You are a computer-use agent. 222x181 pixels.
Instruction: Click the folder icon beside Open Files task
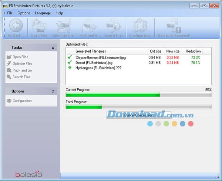pos(9,57)
